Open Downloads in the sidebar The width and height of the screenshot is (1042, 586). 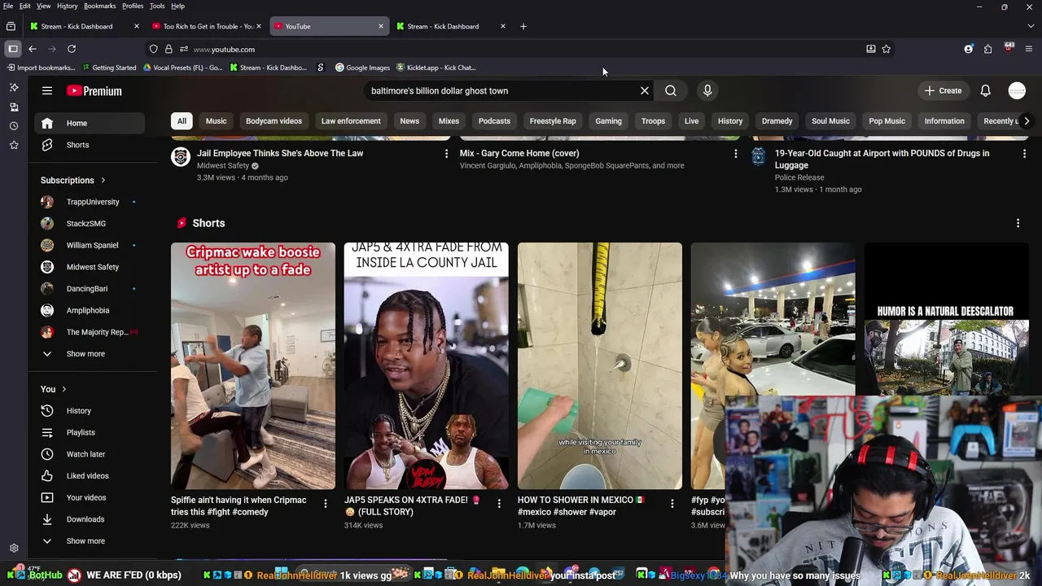[x=90, y=519]
